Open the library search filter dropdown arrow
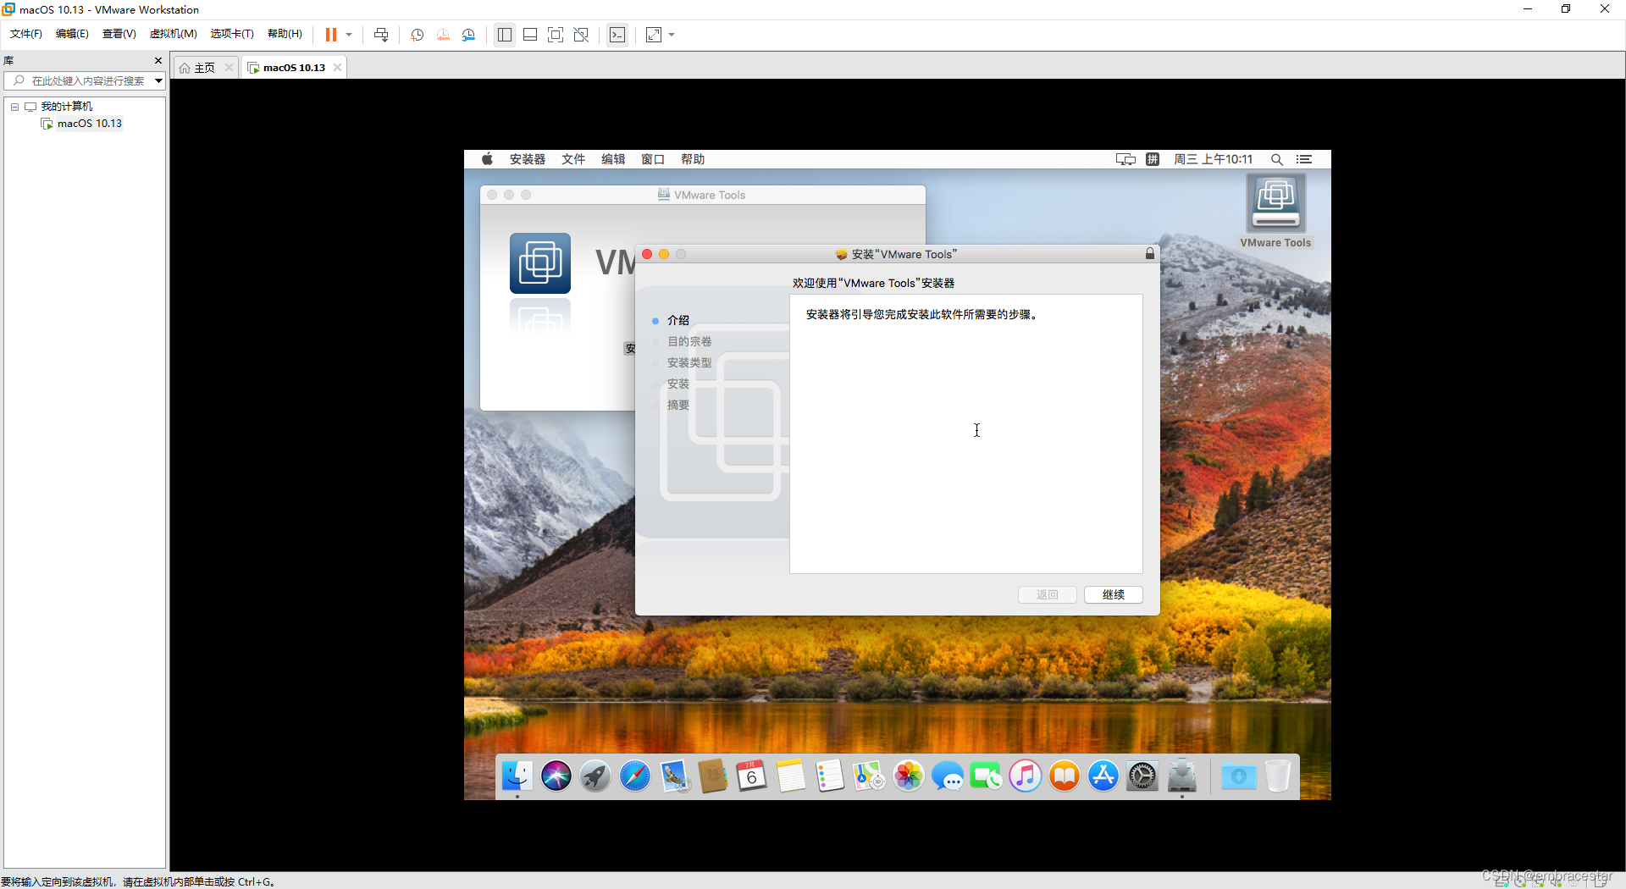The image size is (1626, 889). (158, 81)
